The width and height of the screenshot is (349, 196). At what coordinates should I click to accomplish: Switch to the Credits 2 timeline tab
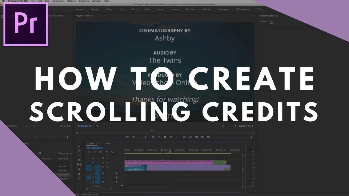click(x=107, y=144)
